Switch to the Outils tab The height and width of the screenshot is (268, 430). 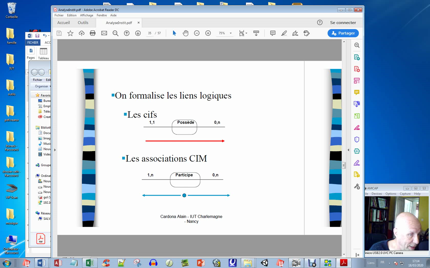click(x=83, y=23)
